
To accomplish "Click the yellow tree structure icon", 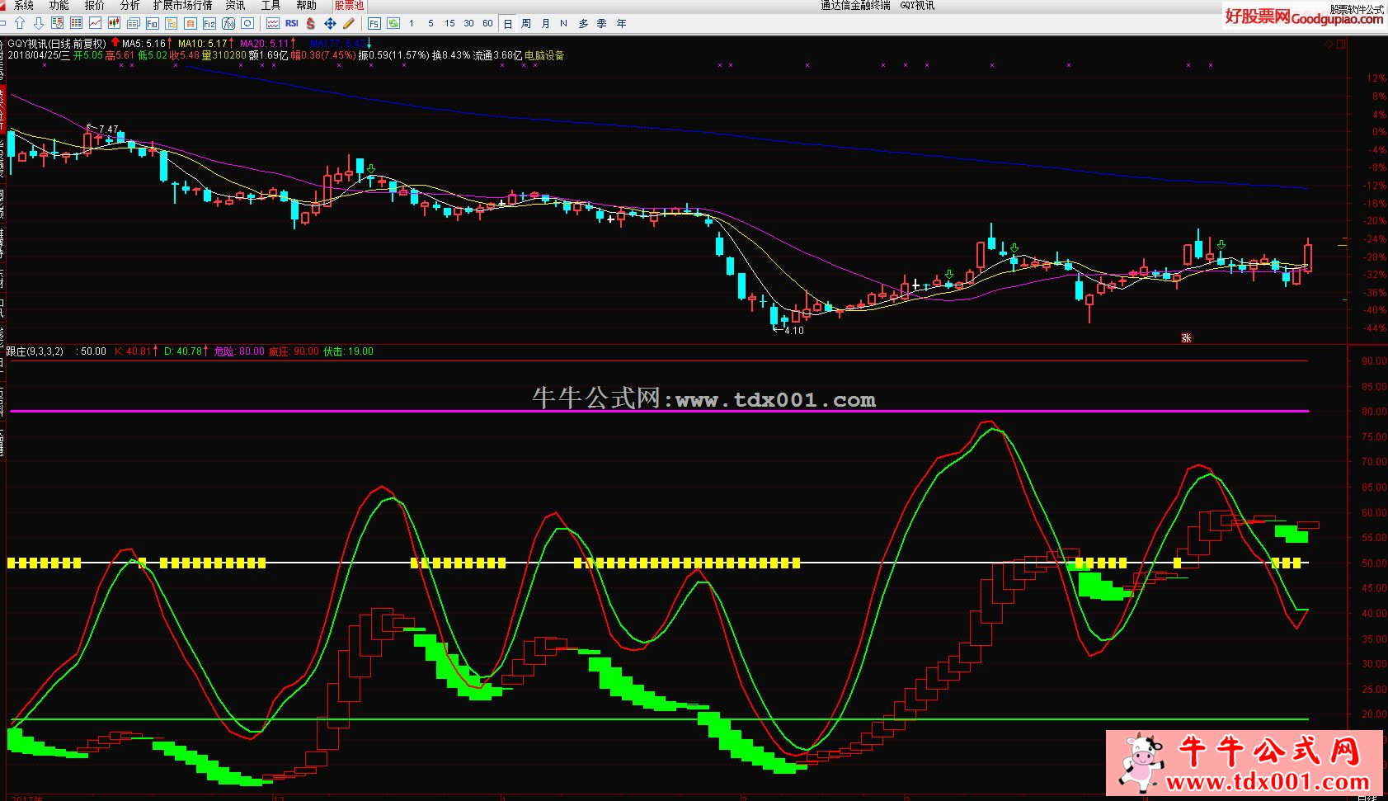I will tap(171, 23).
